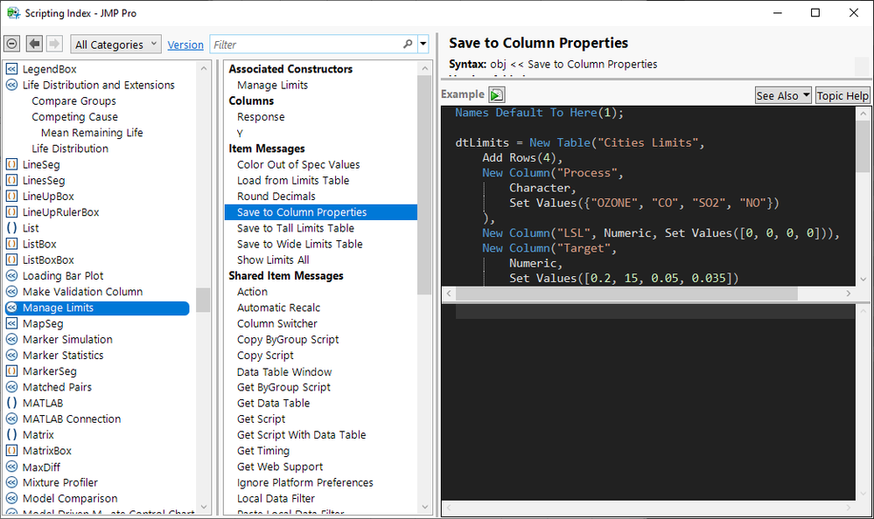Click the magnifier search icon in the Filter box

tap(408, 44)
